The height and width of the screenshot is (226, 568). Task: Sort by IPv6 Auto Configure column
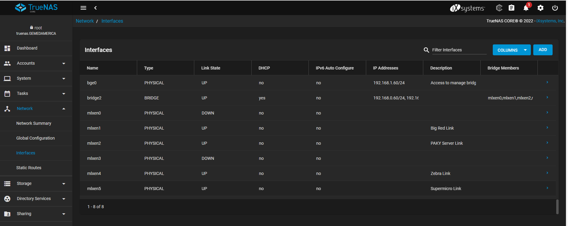pos(335,68)
